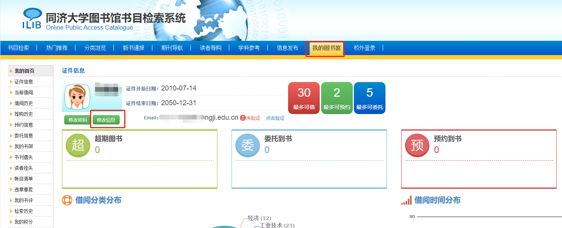Click the end date 2050-12-31

point(178,103)
